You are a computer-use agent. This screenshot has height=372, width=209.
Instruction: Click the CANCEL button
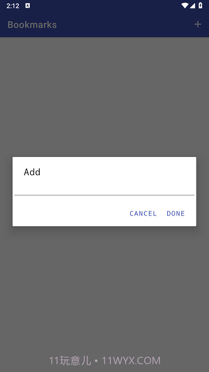click(x=143, y=213)
